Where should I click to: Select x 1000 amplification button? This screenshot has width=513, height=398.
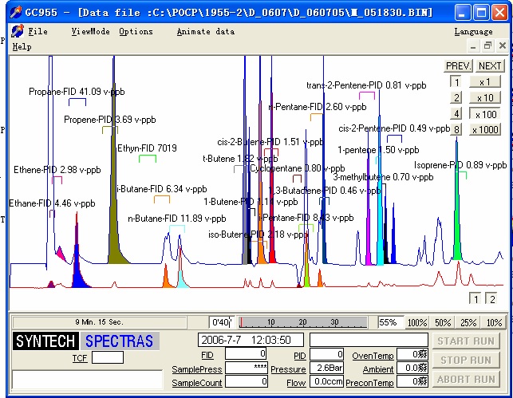(x=485, y=129)
